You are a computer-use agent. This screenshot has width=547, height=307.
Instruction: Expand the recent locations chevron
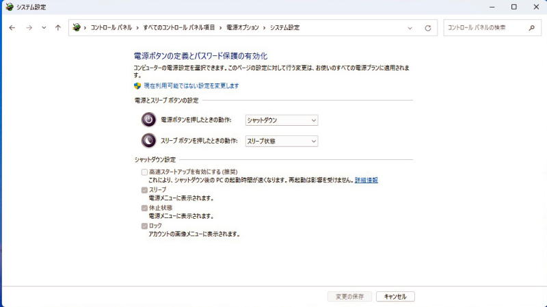pyautogui.click(x=44, y=28)
